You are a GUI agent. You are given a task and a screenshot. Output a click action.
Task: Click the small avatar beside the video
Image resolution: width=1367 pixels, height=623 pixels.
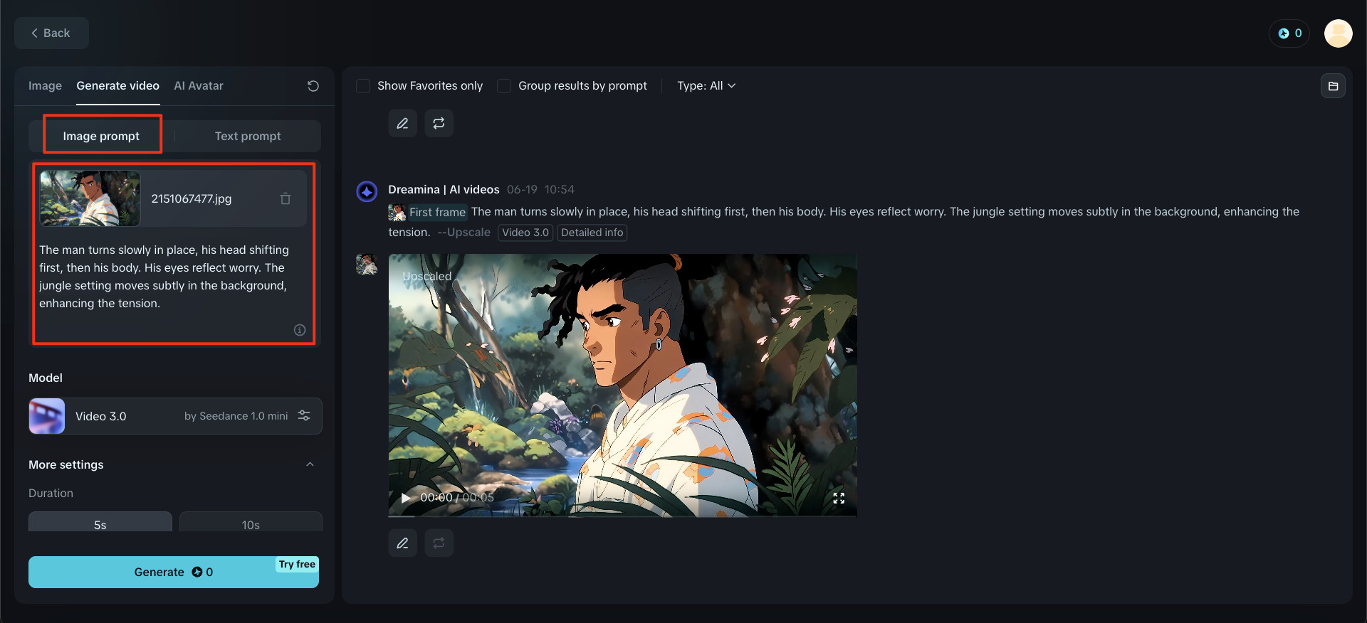(x=367, y=265)
